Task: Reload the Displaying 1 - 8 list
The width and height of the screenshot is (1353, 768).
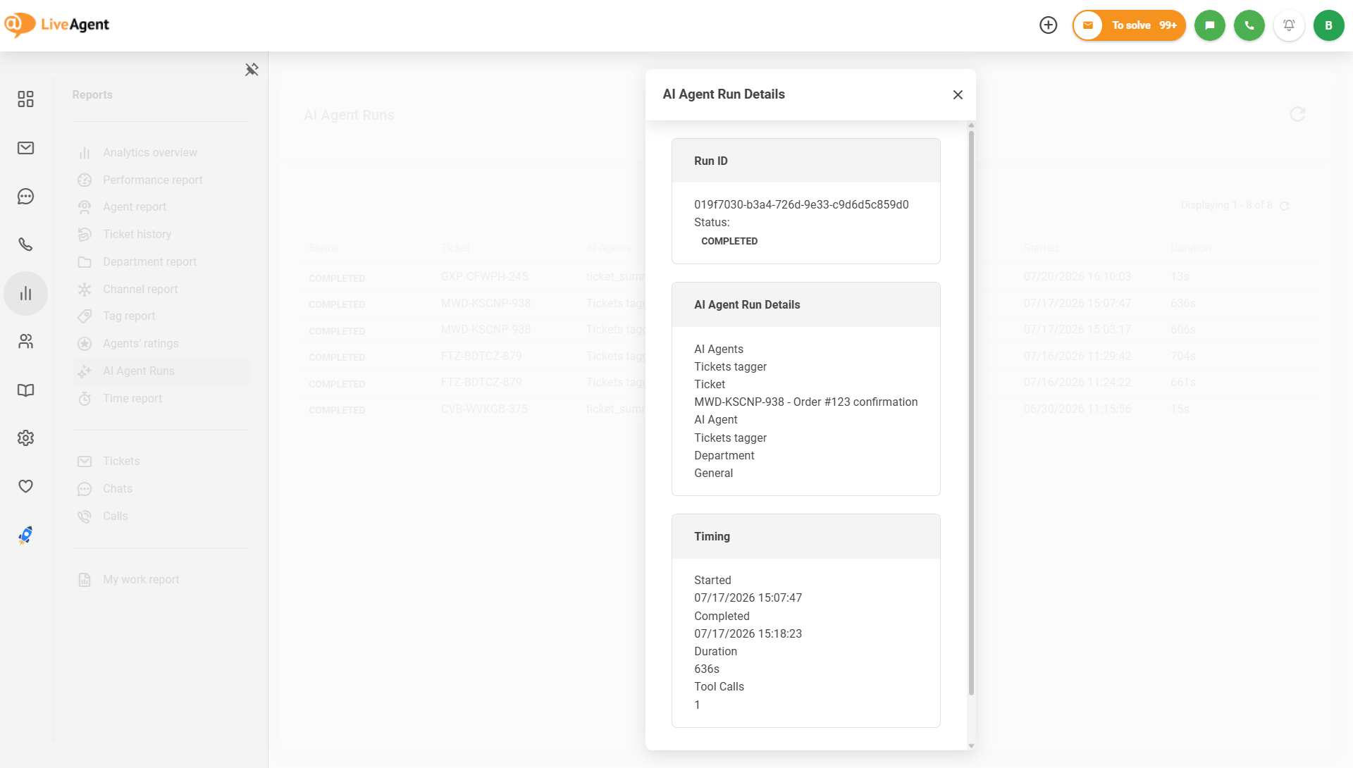Action: coord(1285,206)
